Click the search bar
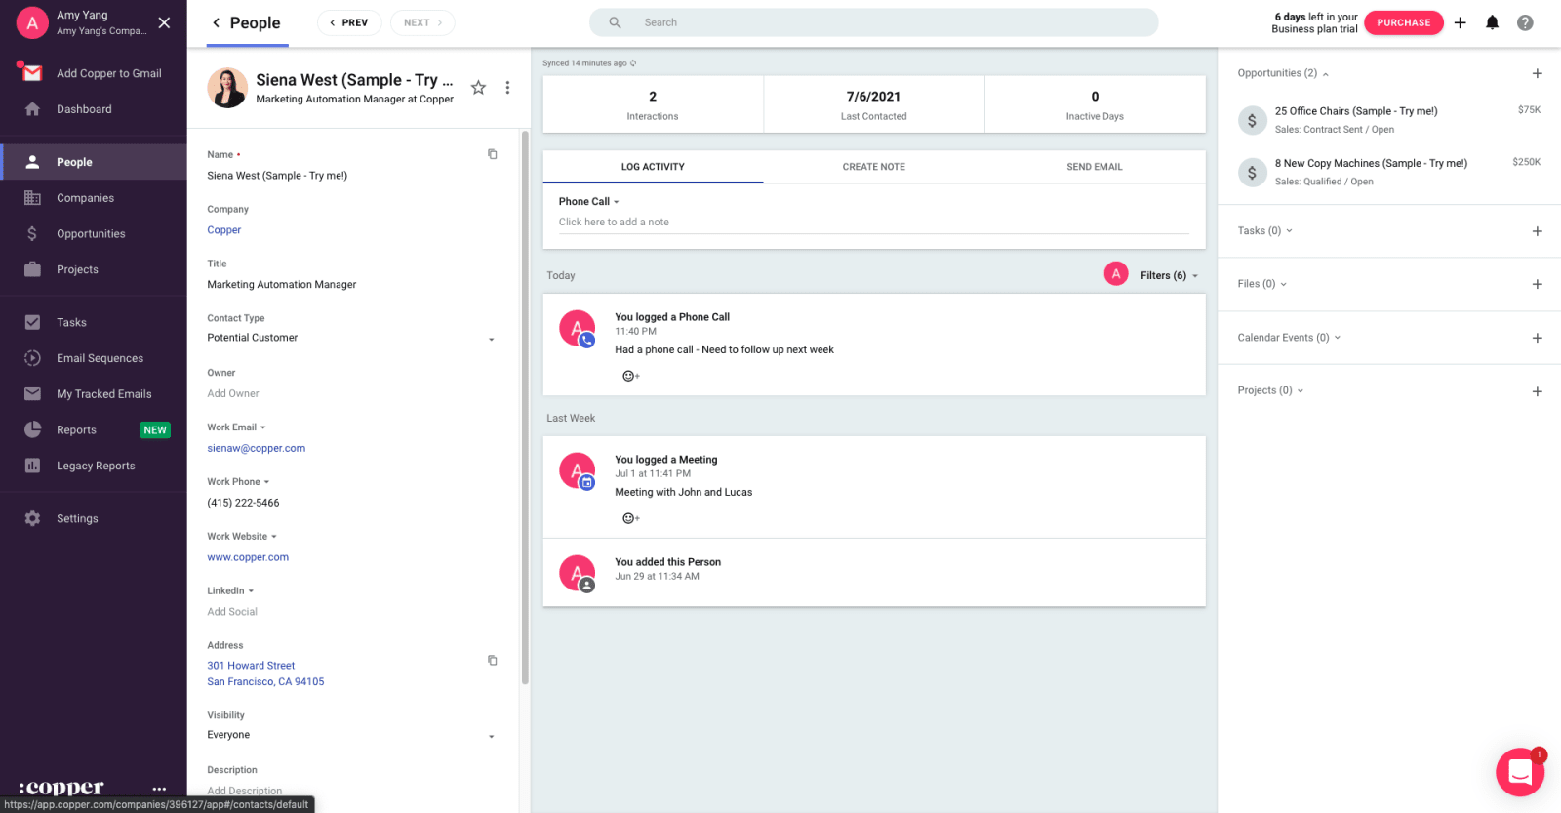 [874, 22]
